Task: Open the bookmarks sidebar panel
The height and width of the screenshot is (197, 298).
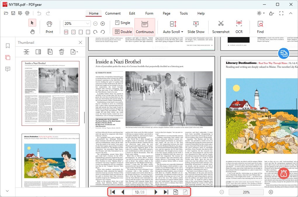Action: point(8,46)
